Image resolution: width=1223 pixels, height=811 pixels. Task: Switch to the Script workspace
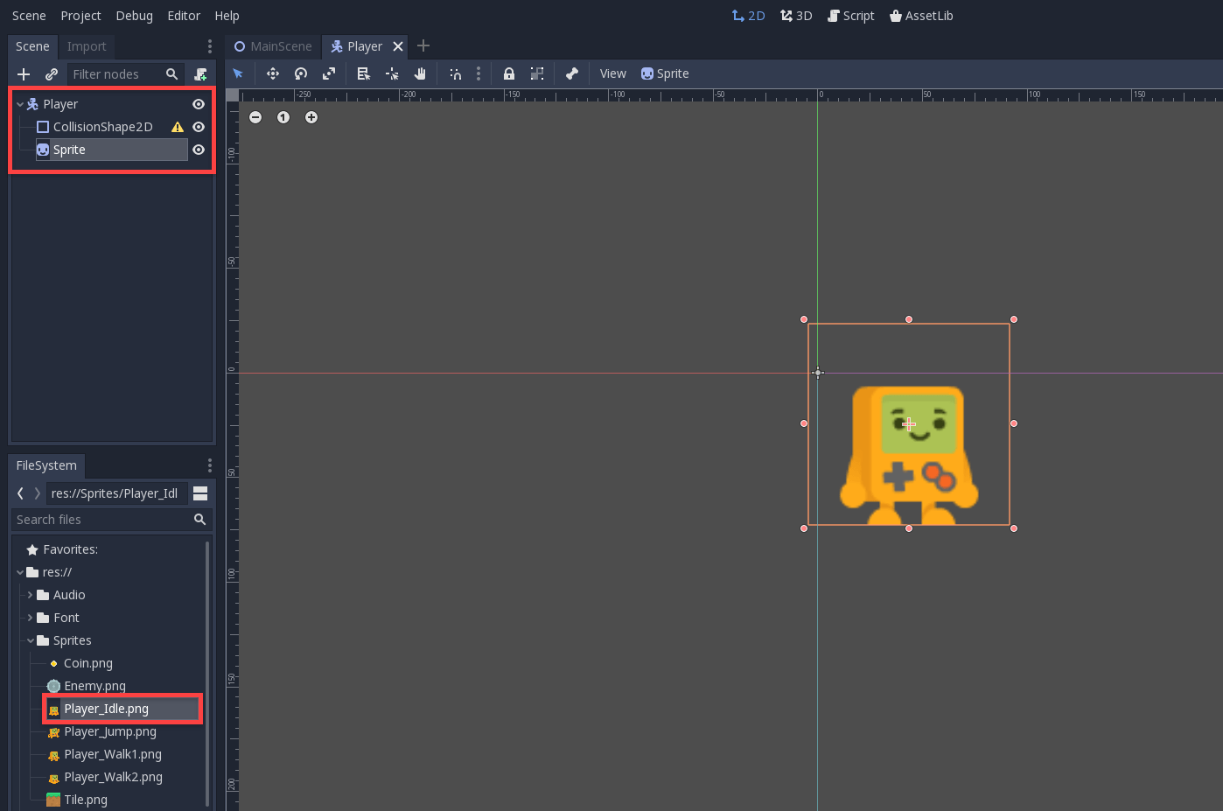click(851, 16)
